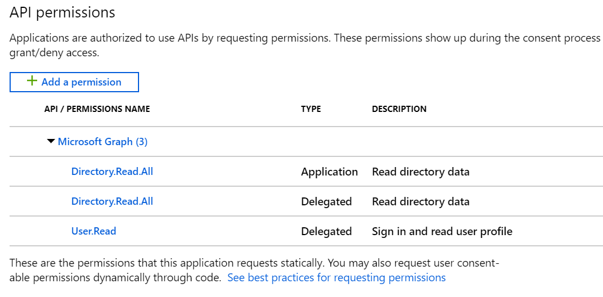
Task: Click the Delegated type cell of User.Read
Action: 327,231
